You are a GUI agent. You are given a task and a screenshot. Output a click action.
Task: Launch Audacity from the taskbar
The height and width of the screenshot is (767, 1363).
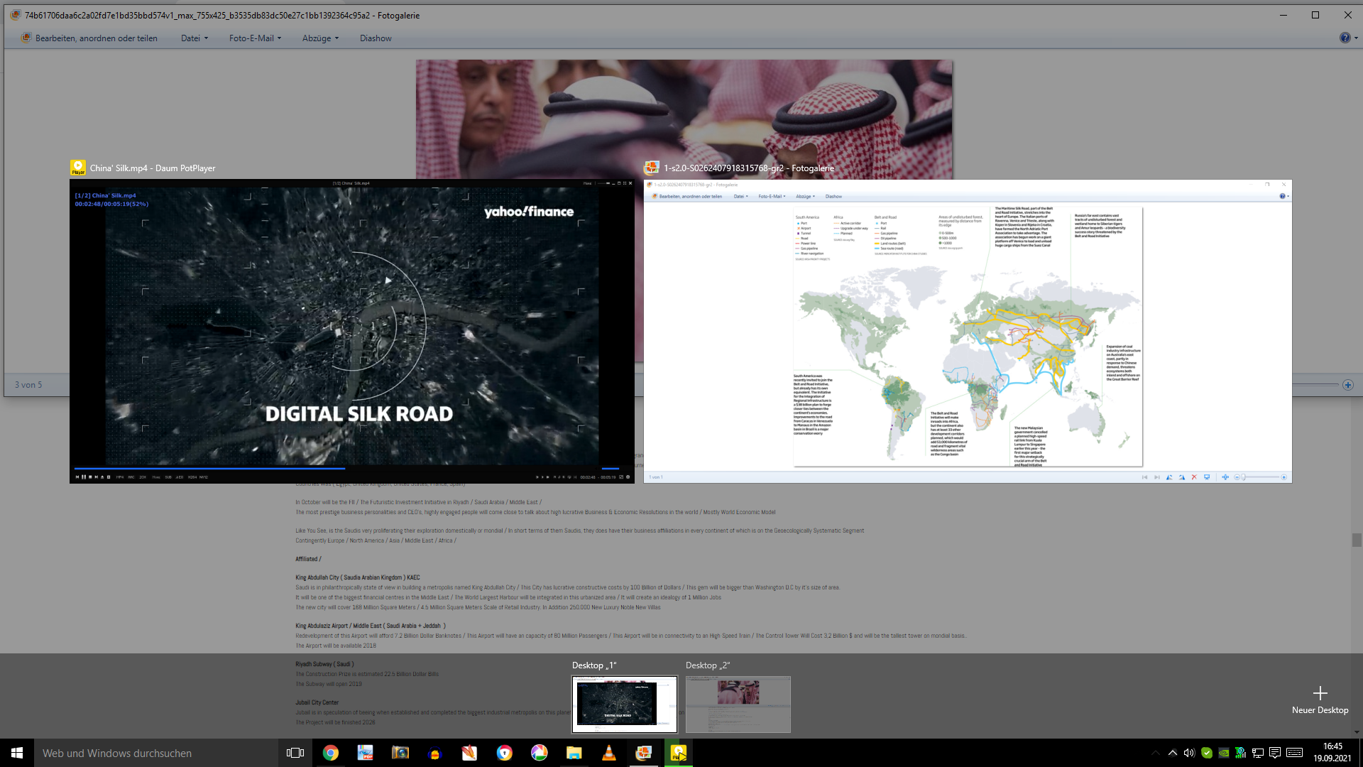coord(434,753)
